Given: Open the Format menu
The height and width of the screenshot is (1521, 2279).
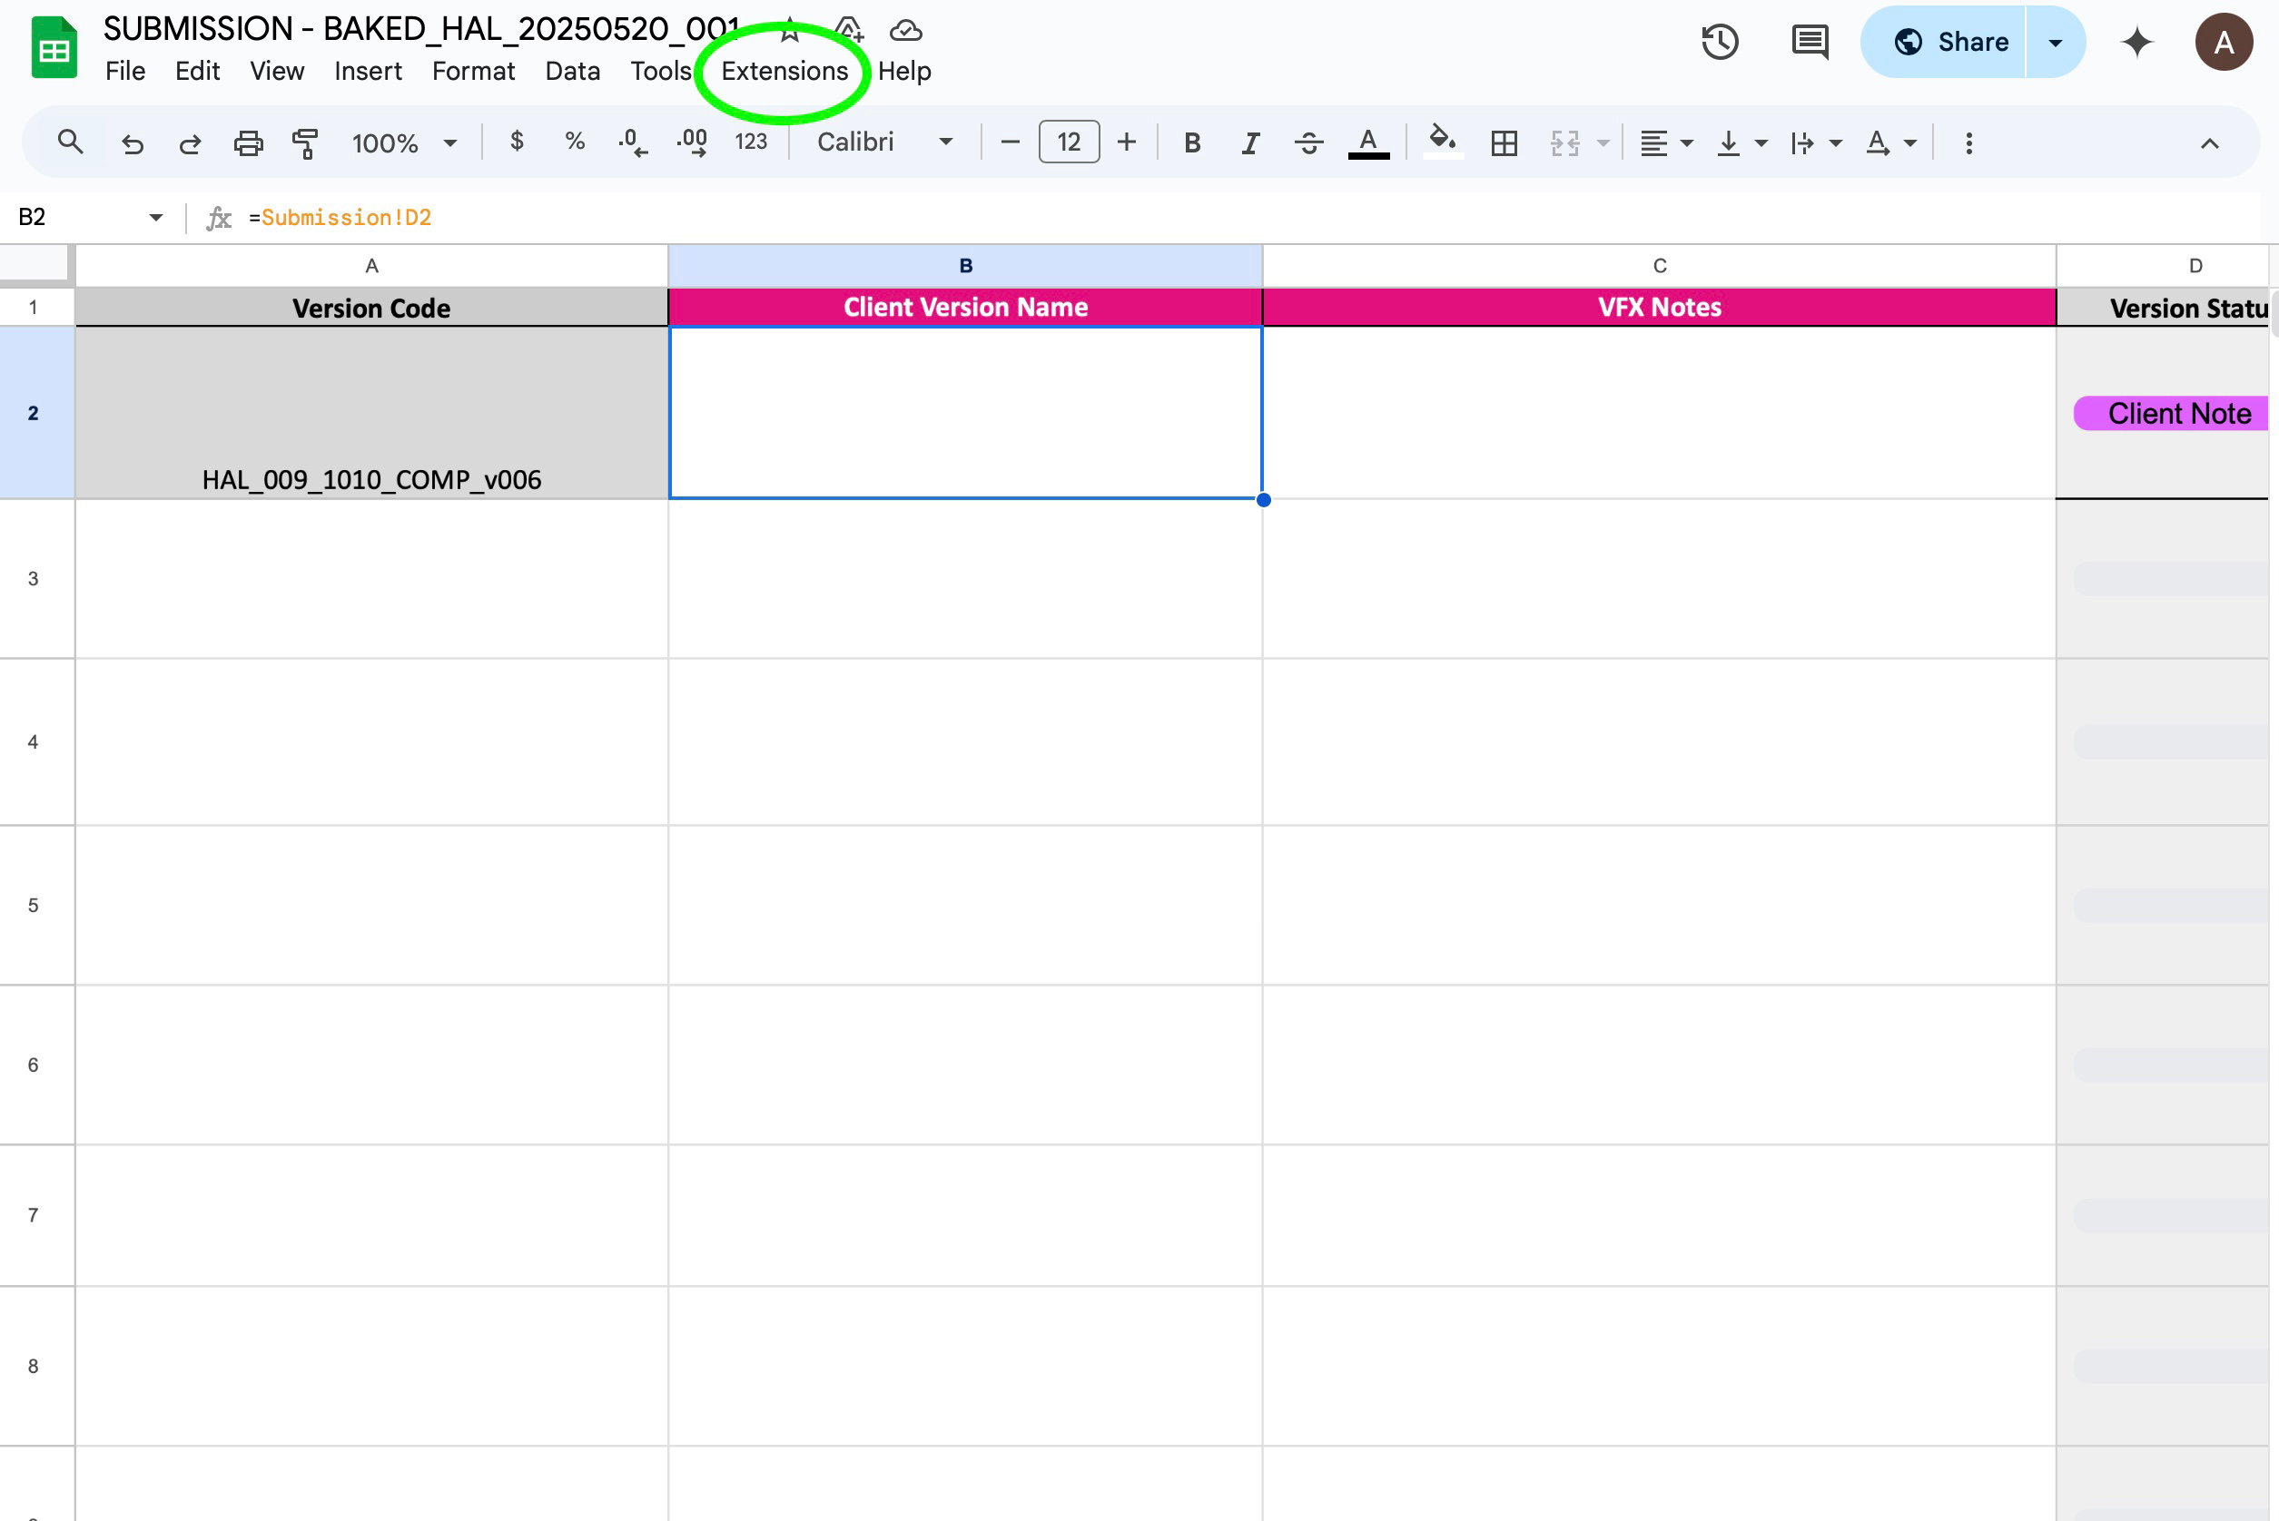Looking at the screenshot, I should (472, 71).
